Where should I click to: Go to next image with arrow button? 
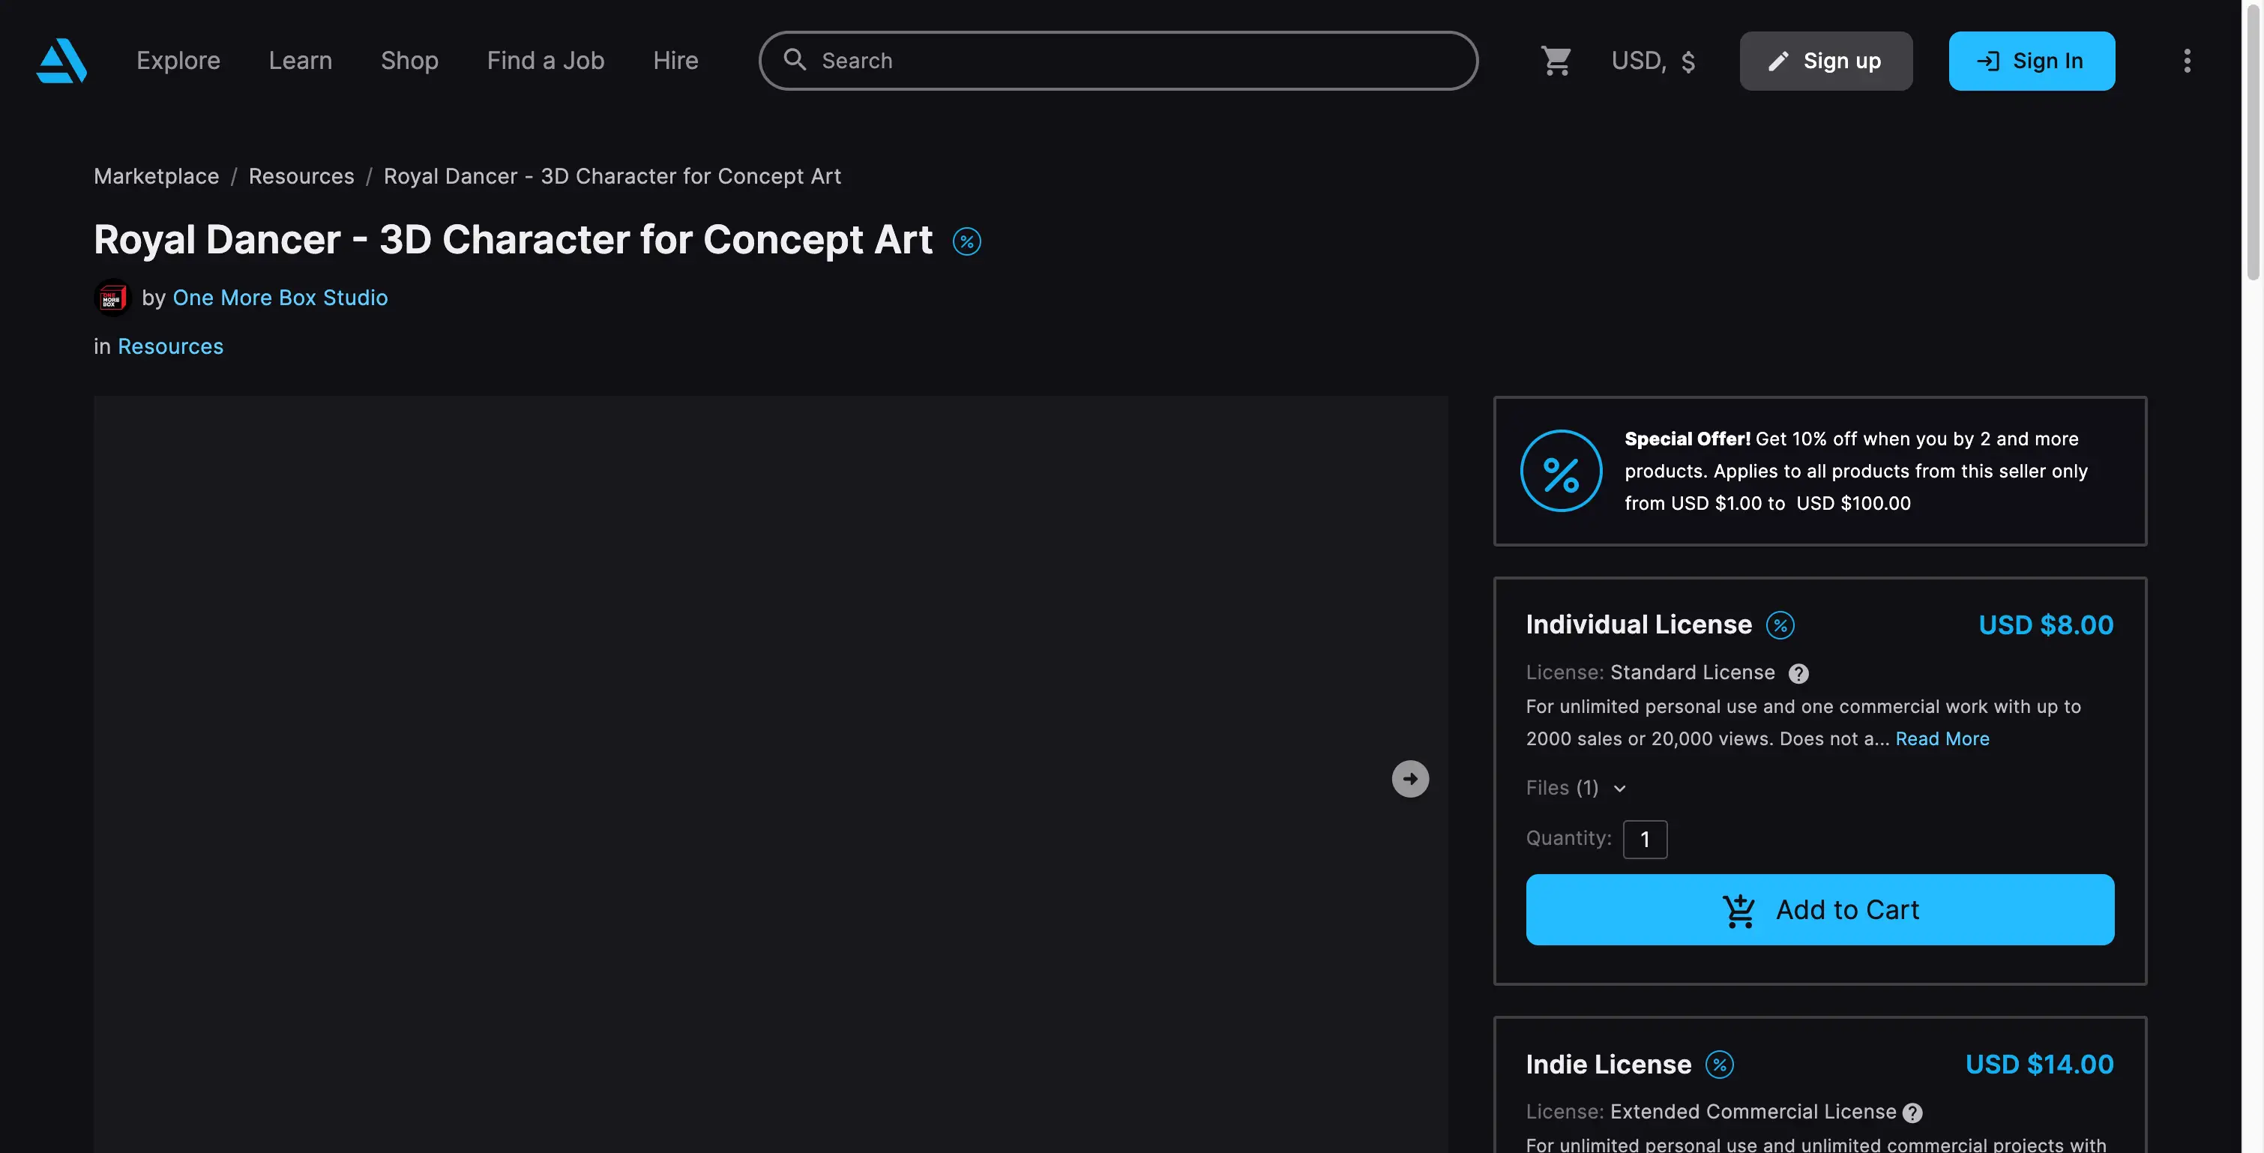tap(1409, 779)
